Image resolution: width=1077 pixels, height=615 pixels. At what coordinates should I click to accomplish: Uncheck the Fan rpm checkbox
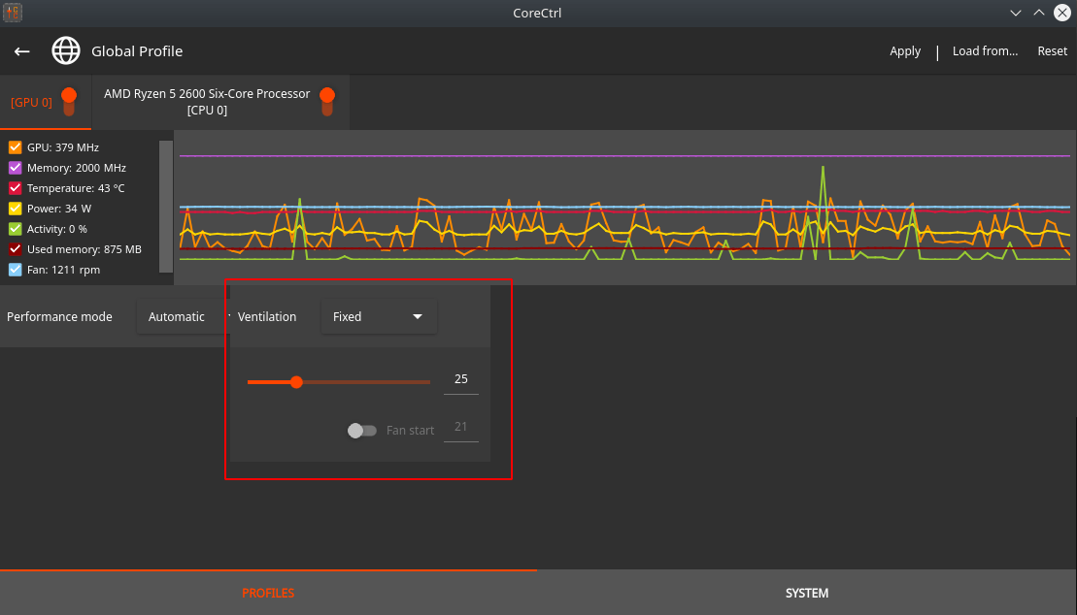[15, 270]
